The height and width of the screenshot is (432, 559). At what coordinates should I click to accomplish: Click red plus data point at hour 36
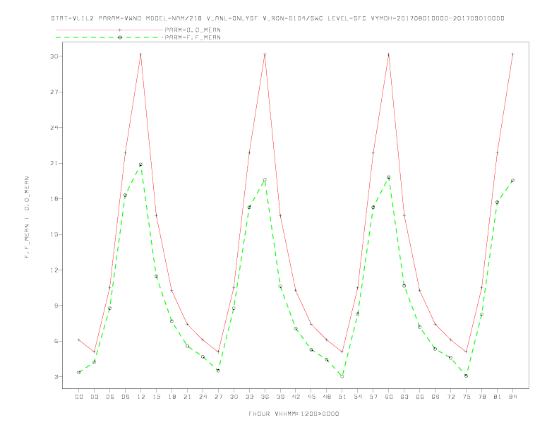pyautogui.click(x=265, y=54)
